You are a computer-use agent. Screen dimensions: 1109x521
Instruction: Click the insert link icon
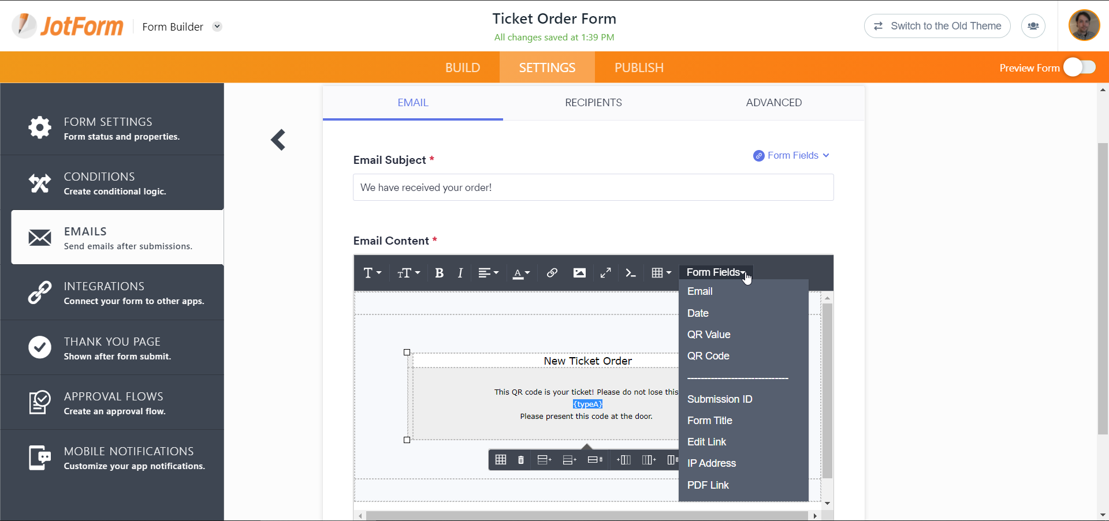(x=552, y=273)
